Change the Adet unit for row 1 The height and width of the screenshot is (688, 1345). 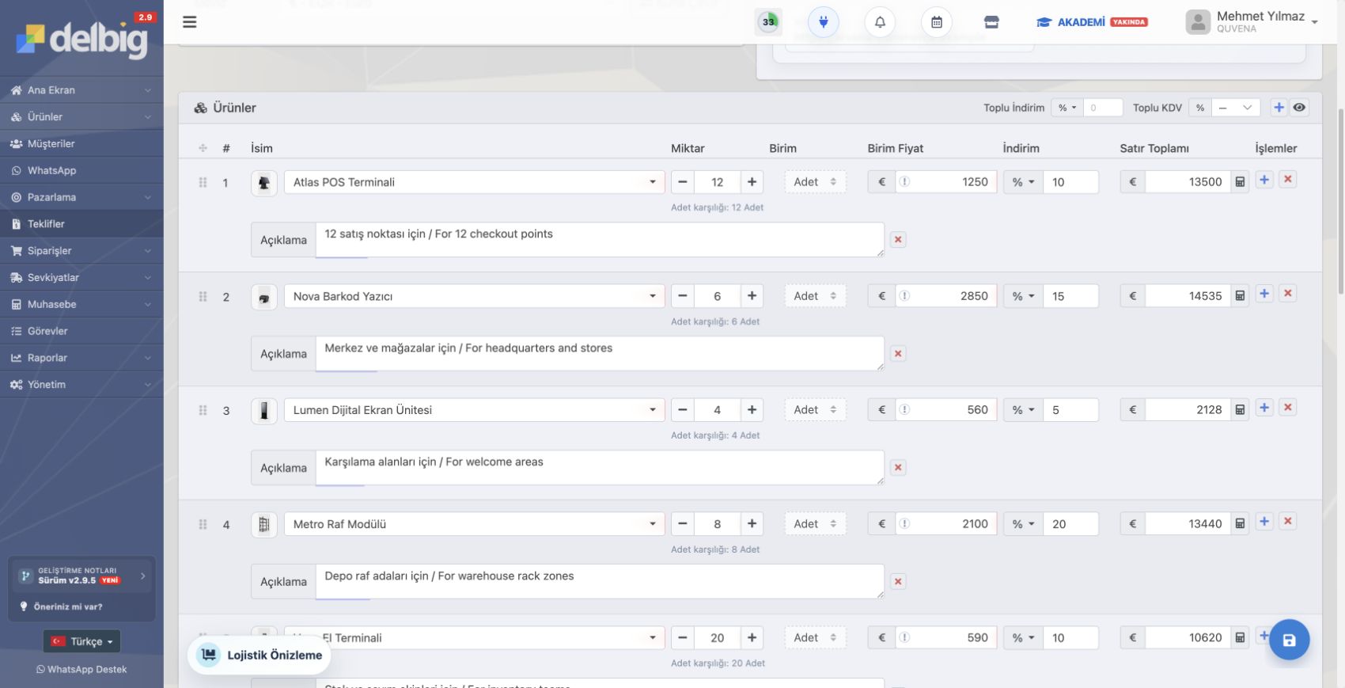click(815, 182)
